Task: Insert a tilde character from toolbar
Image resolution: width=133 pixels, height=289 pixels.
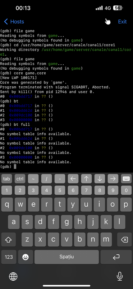Action: pos(33,179)
